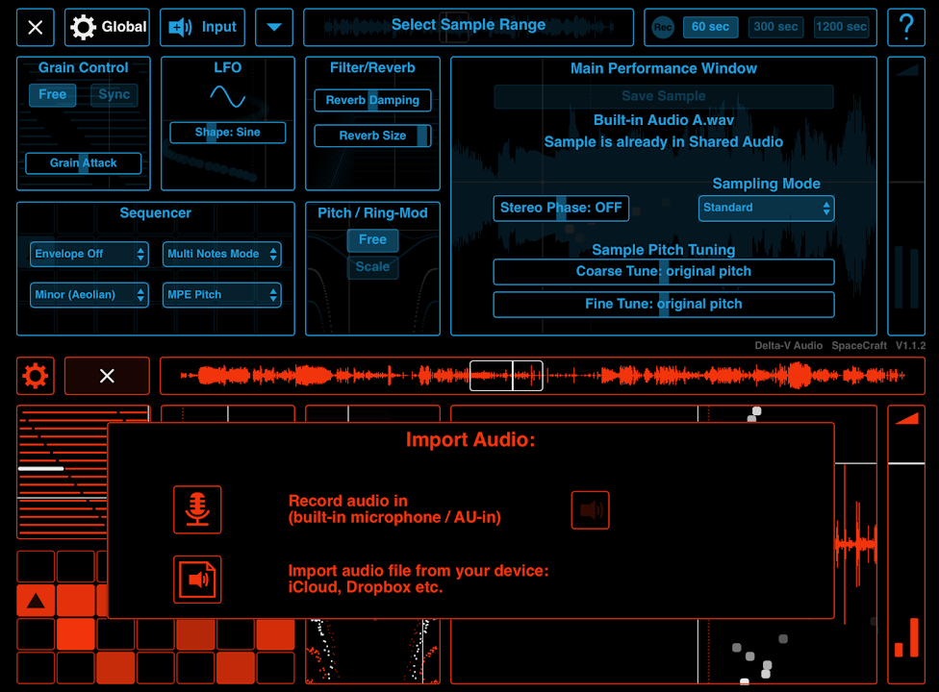
Task: Select the 1200 sec recording length
Action: 841,27
